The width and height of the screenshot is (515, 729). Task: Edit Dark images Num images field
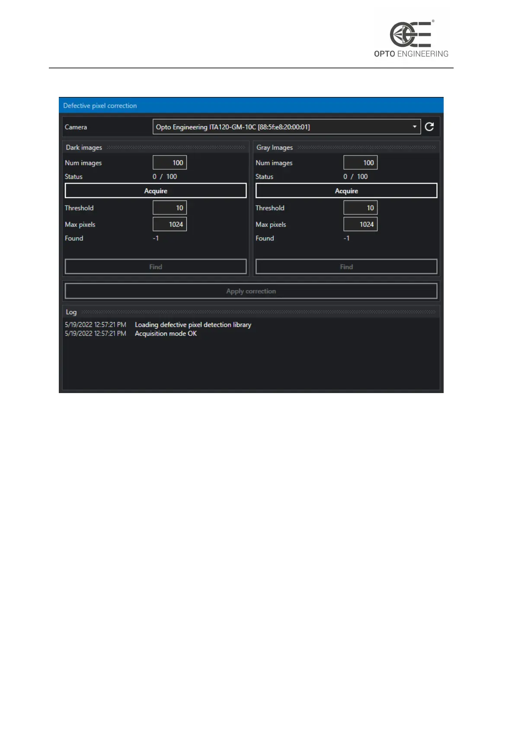coord(170,163)
